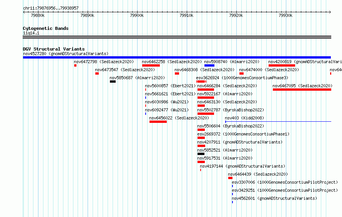Viewport: 342px width, 217px height.
Task: Click the ruler's left end arrow
Action: 24,12
